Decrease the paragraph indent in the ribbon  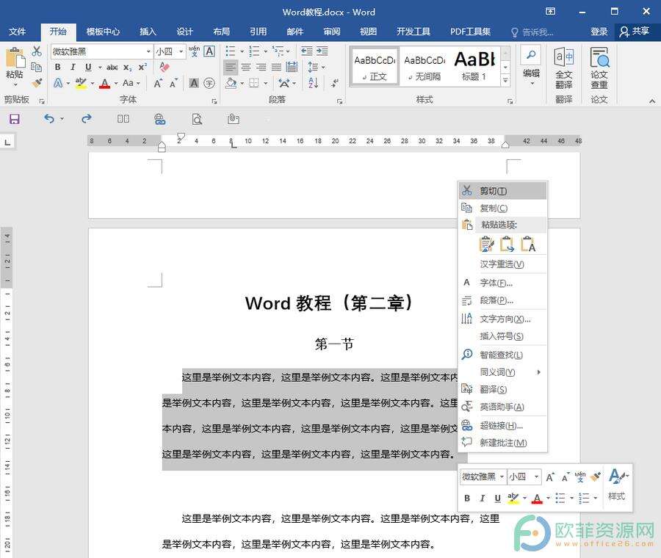coord(306,51)
